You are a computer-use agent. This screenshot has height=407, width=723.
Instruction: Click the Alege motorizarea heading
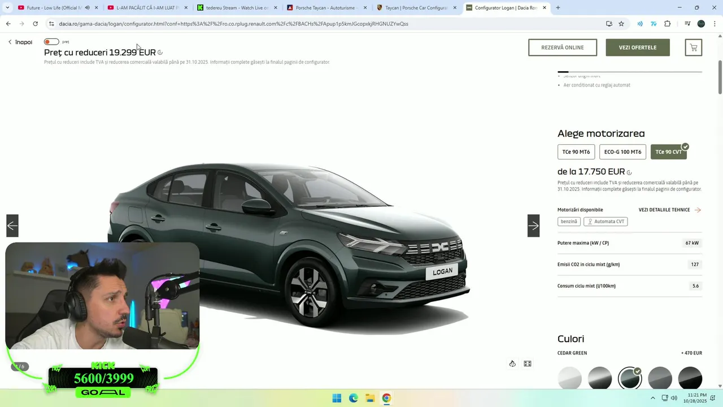tap(601, 134)
